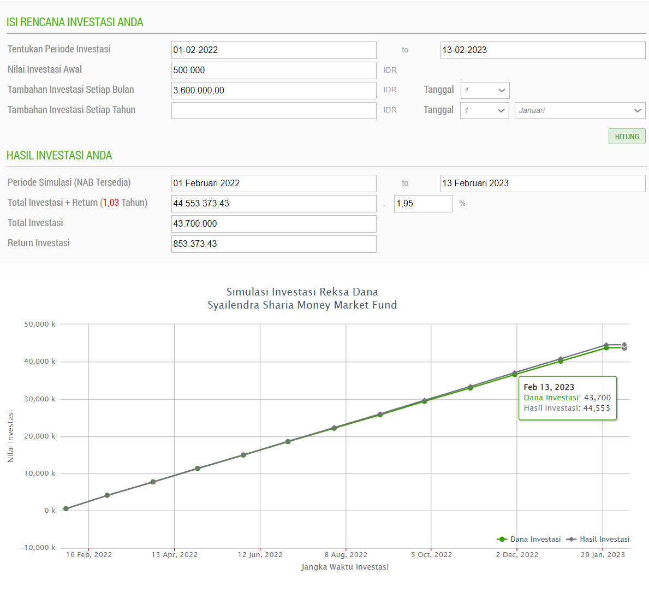
Task: Click the 'Feb 13, 2023' tooltip heading
Action: click(x=549, y=387)
